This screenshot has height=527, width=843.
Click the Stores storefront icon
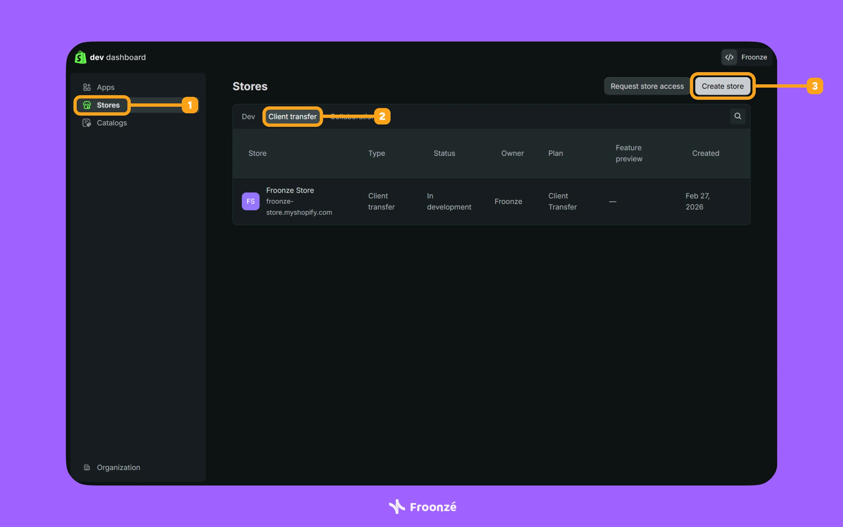click(x=87, y=105)
